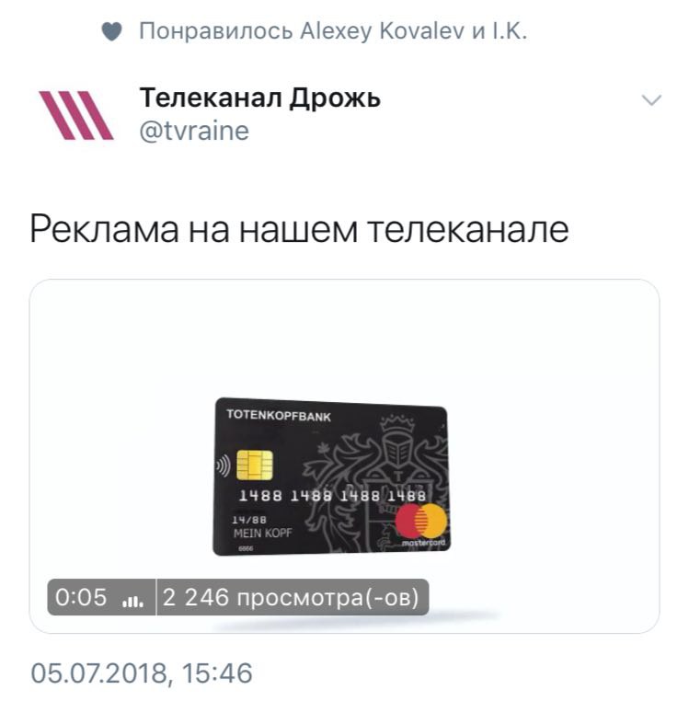Click the @tvraine handle

[194, 131]
